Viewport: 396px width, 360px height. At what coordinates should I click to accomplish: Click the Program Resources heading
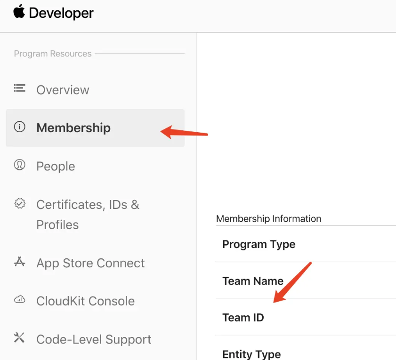tap(53, 54)
